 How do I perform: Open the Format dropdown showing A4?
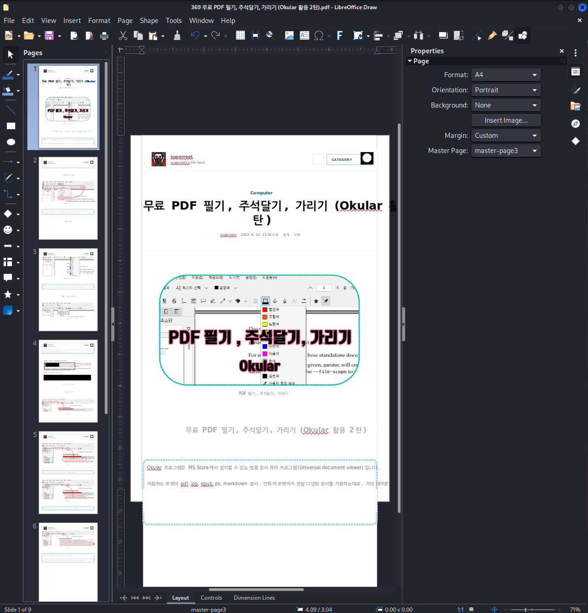pos(506,75)
